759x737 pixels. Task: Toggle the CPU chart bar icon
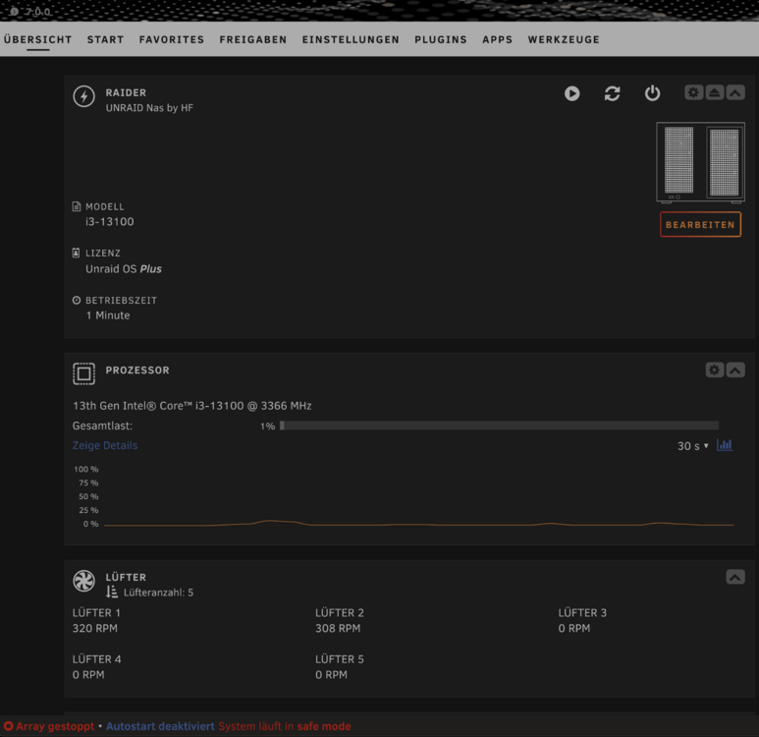725,445
